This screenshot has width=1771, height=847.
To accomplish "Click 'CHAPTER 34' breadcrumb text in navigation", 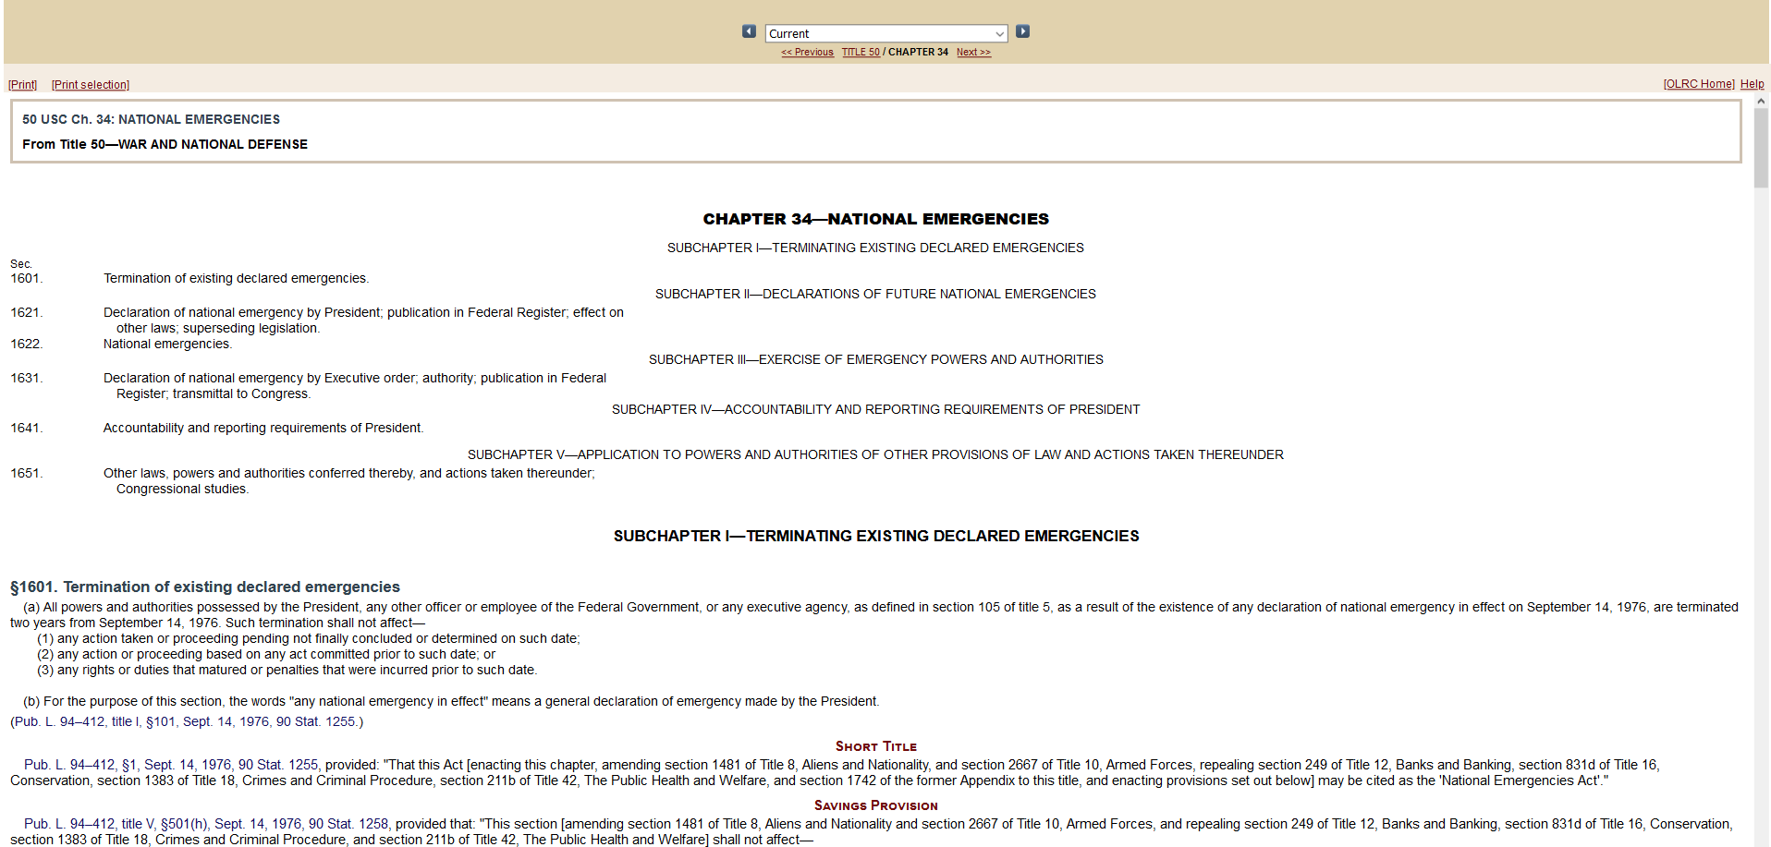I will coord(918,53).
